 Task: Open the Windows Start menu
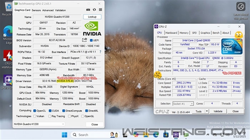[64, 135]
